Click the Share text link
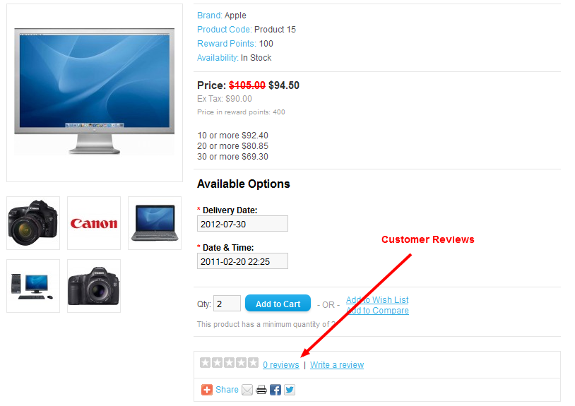 click(227, 390)
